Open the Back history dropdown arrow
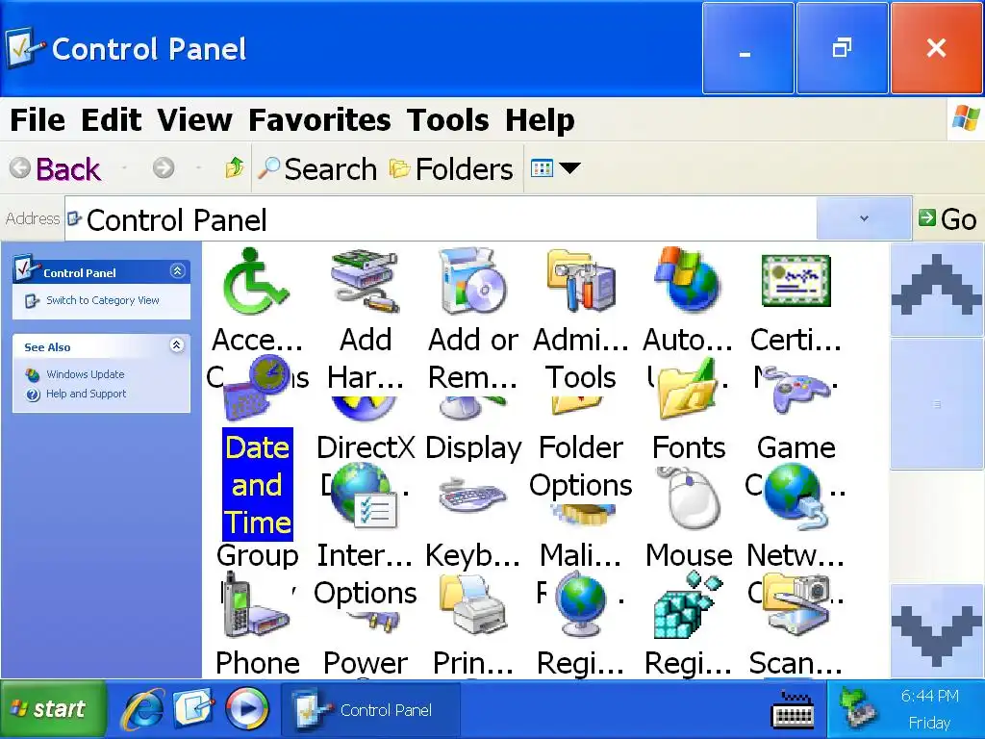 pyautogui.click(x=124, y=167)
